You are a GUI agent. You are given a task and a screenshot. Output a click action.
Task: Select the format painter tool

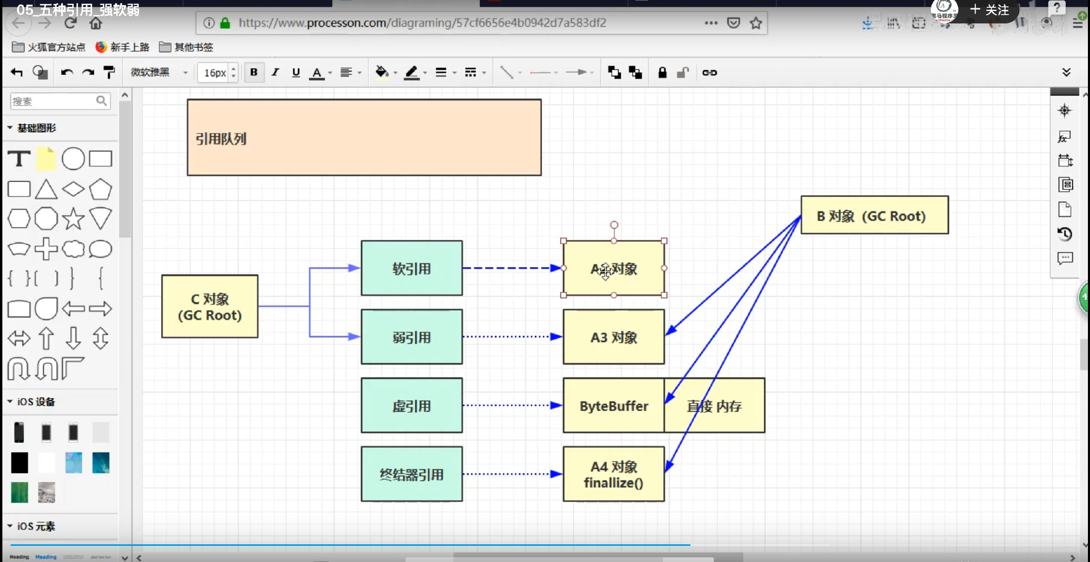pos(109,72)
